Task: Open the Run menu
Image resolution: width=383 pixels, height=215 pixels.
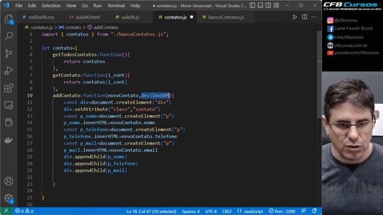Action: (x=97, y=5)
